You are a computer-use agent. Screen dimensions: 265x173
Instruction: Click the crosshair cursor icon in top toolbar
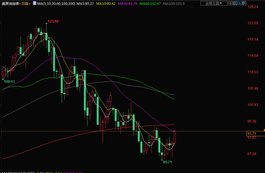[x=231, y=3]
